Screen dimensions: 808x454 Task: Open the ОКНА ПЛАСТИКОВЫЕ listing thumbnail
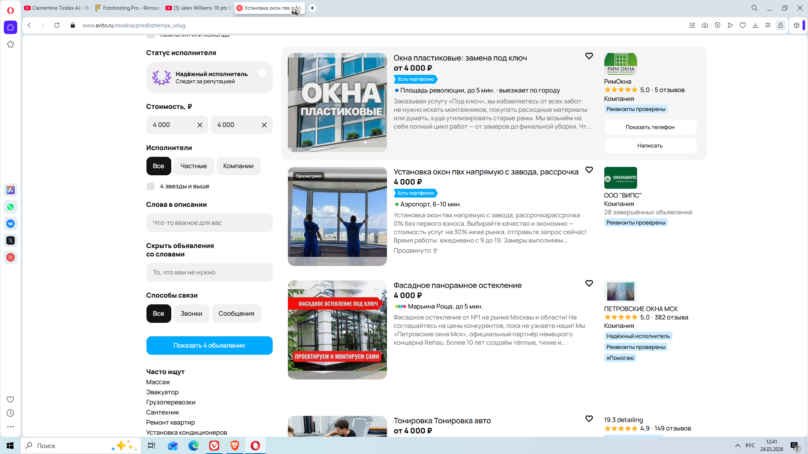[x=337, y=102]
